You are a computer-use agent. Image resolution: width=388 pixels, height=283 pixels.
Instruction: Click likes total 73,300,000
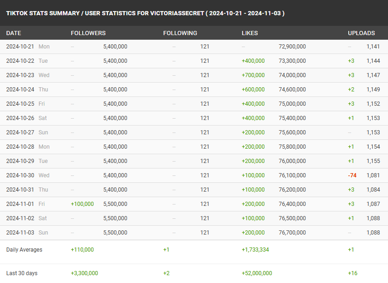click(x=292, y=61)
